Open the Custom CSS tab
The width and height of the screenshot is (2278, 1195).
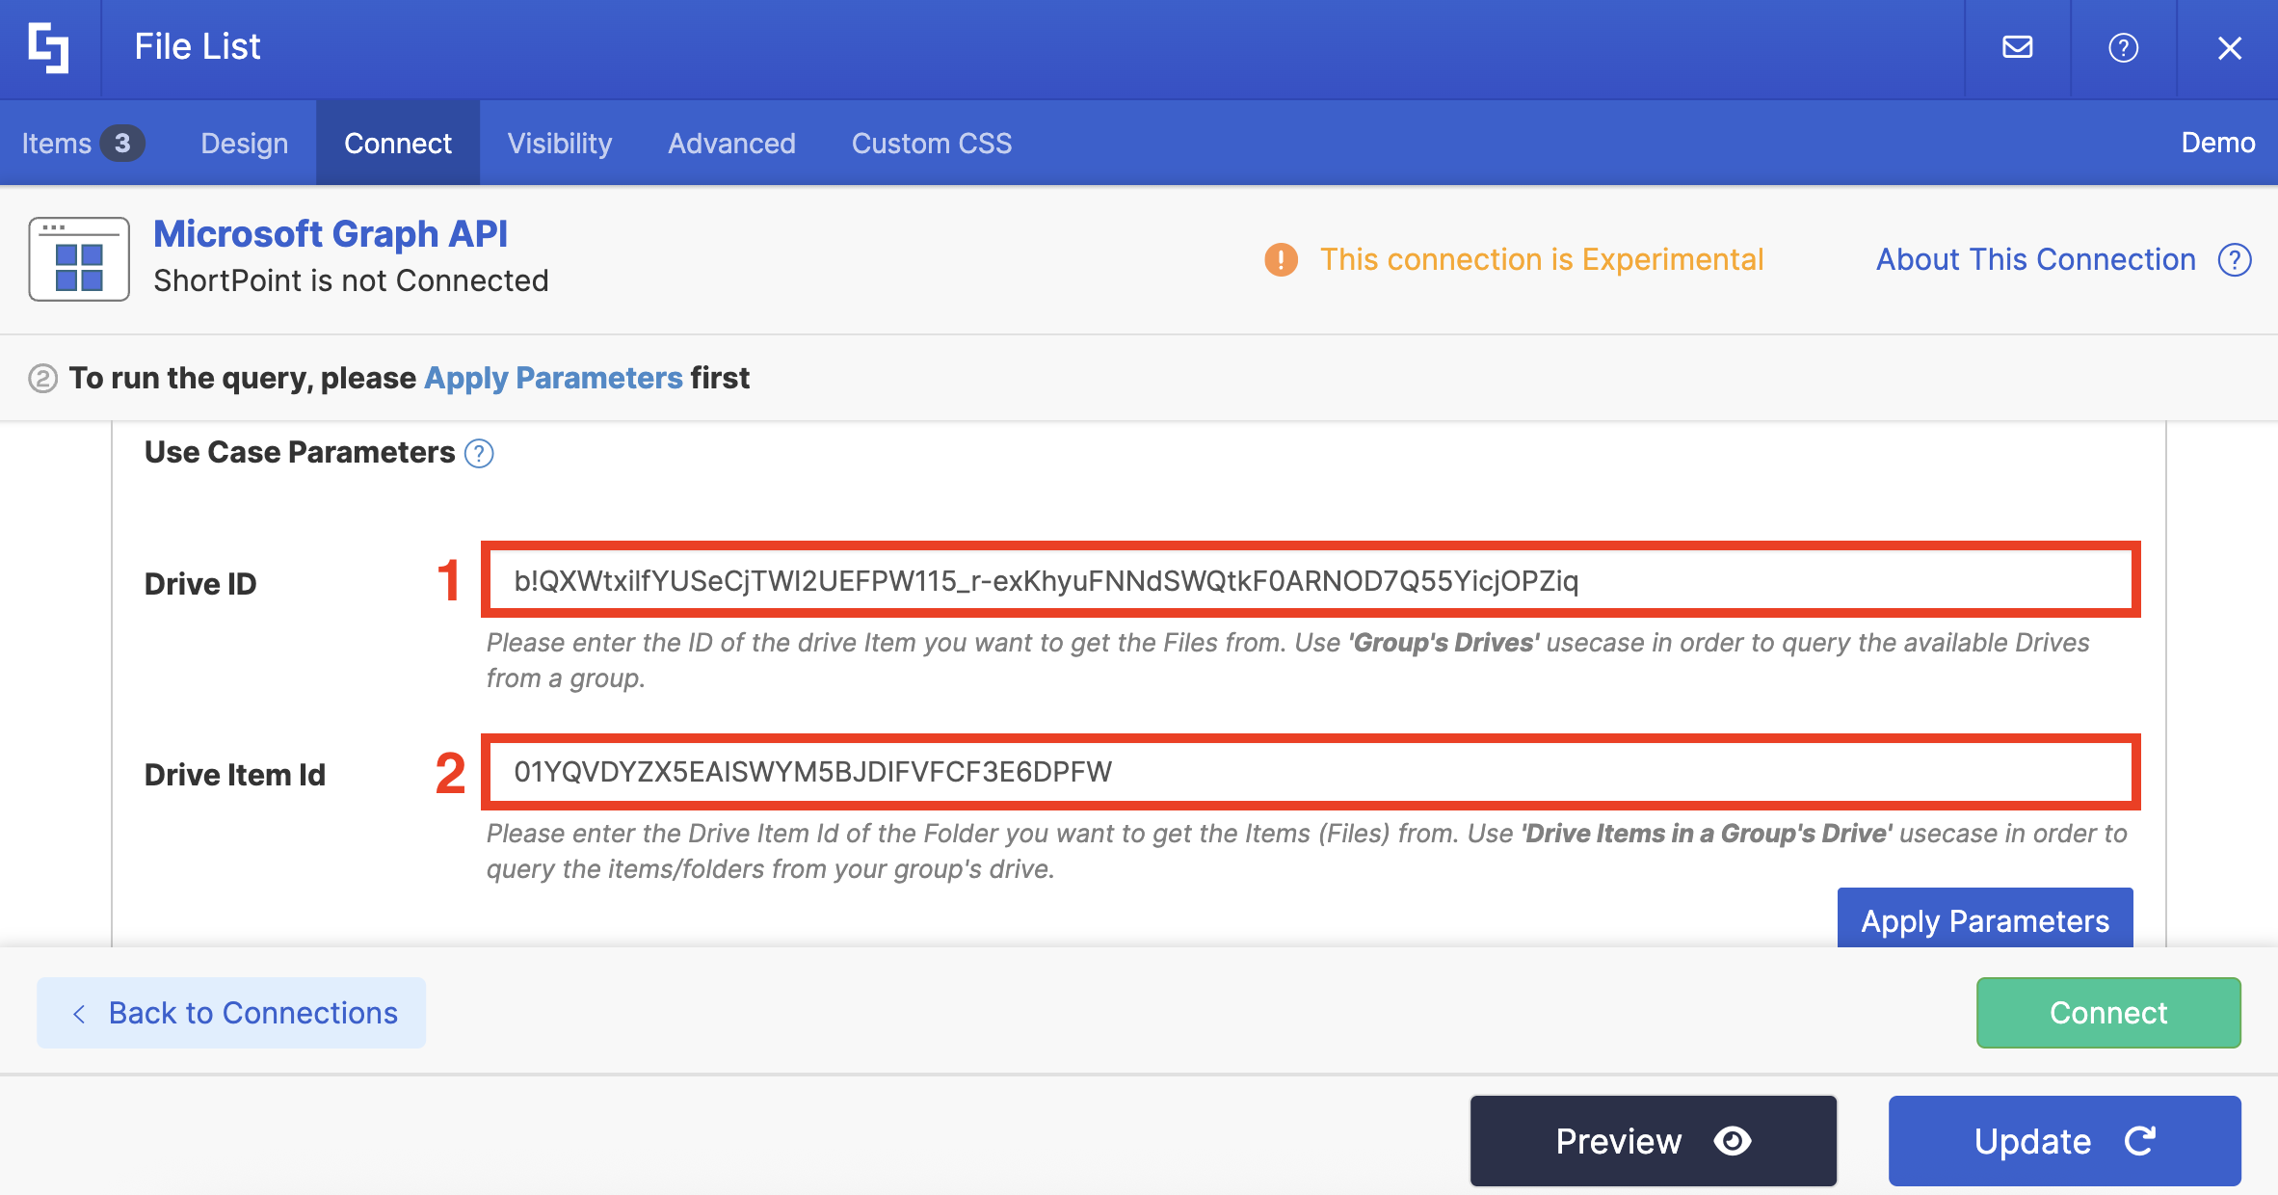pos(931,144)
